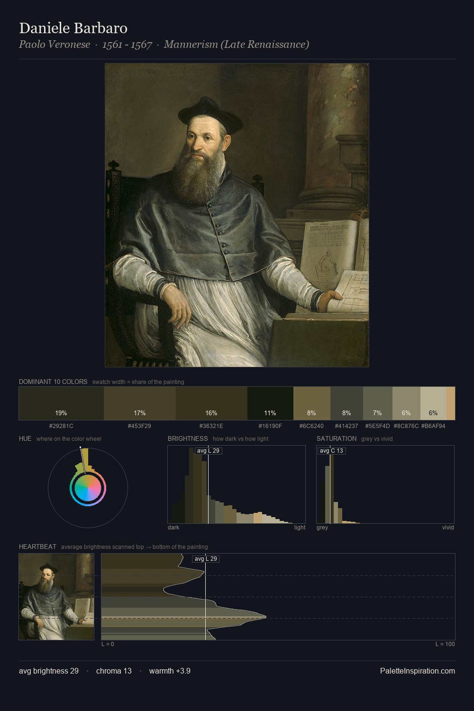Click the 'L = 100' axis label

tap(445, 644)
